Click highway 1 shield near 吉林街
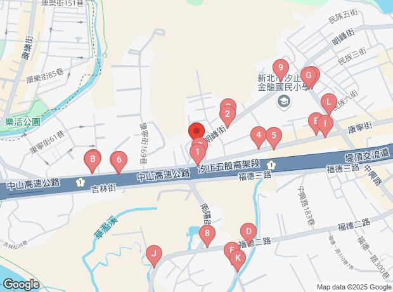This screenshot has width=393, height=292. tap(80, 182)
